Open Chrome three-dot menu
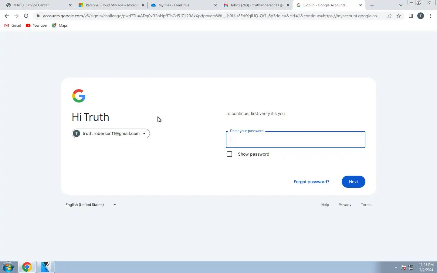The image size is (437, 273). 430,16
